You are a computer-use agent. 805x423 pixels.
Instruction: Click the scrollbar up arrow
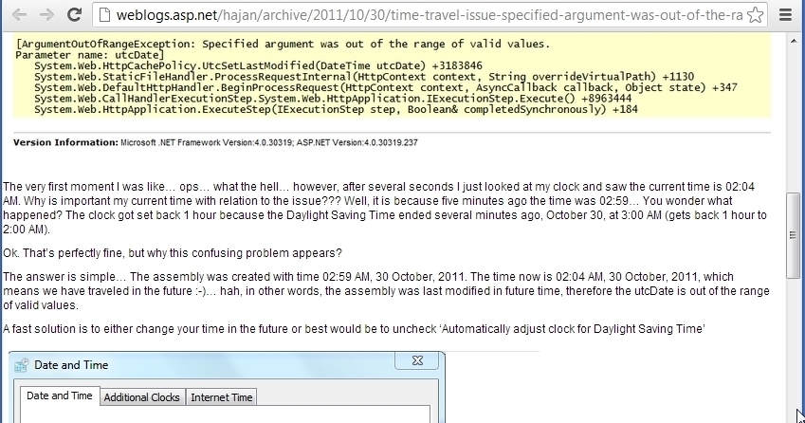coord(795,39)
